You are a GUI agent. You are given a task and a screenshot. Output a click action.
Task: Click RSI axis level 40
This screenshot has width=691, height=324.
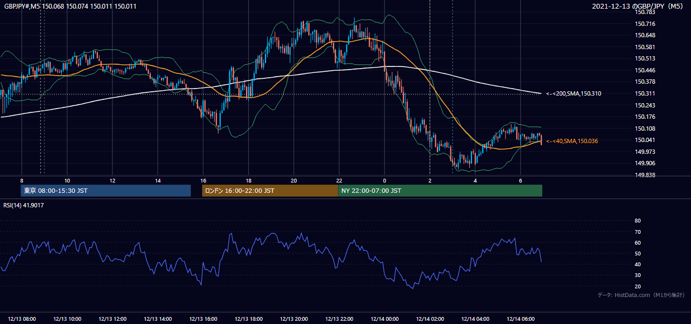[637, 264]
